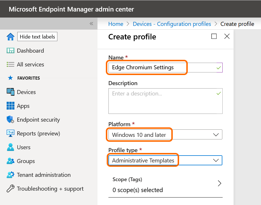
Task: Navigate to Devices - Configuration profiles breadcrumb
Action: pyautogui.click(x=172, y=24)
